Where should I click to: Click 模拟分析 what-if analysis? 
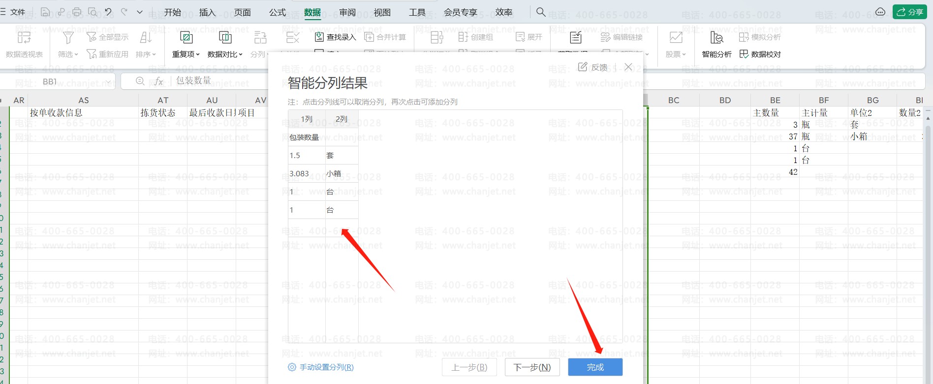[760, 37]
